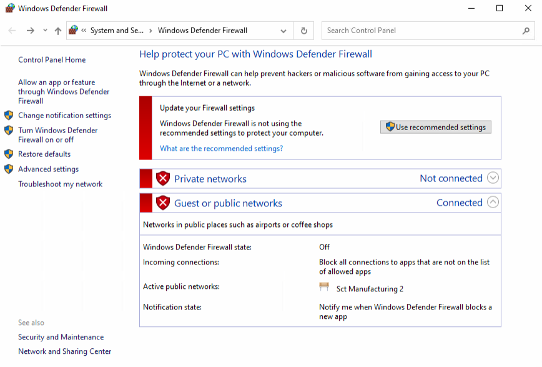This screenshot has width=542, height=367.
Task: Open Troubleshoot my network
Action: (x=61, y=184)
